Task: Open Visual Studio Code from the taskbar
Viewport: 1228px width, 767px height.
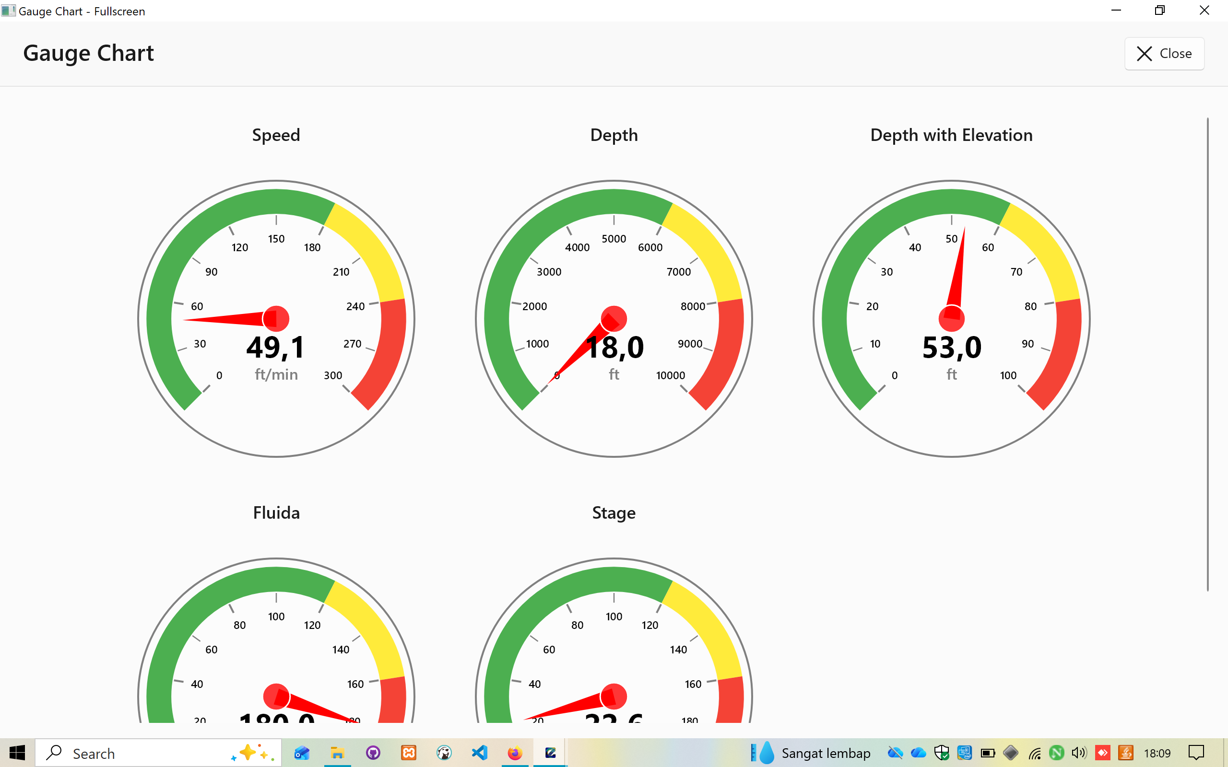Action: tap(480, 753)
